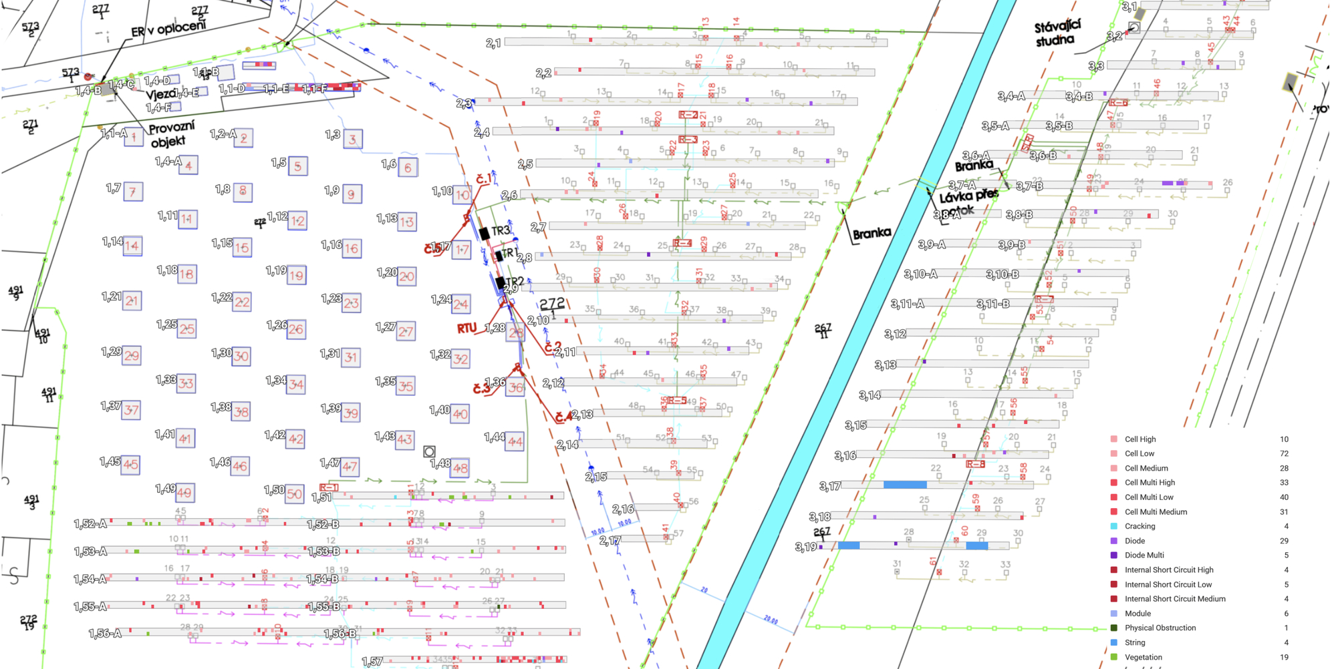The image size is (1336, 669).
Task: Select the blue string segment on row 3,17
Action: click(x=905, y=485)
